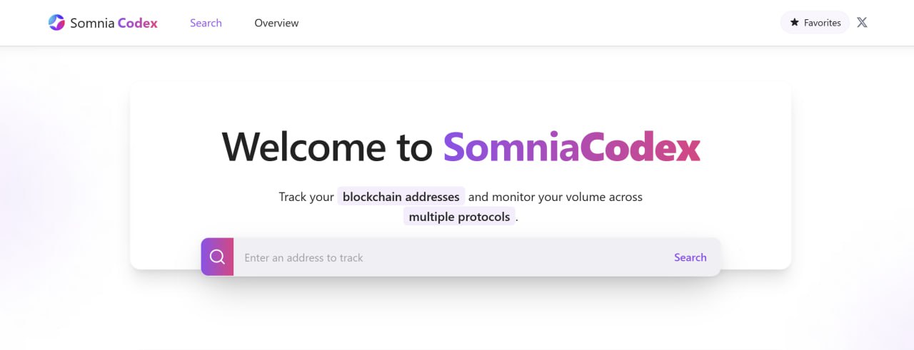Open the Favorites button label

[x=822, y=23]
